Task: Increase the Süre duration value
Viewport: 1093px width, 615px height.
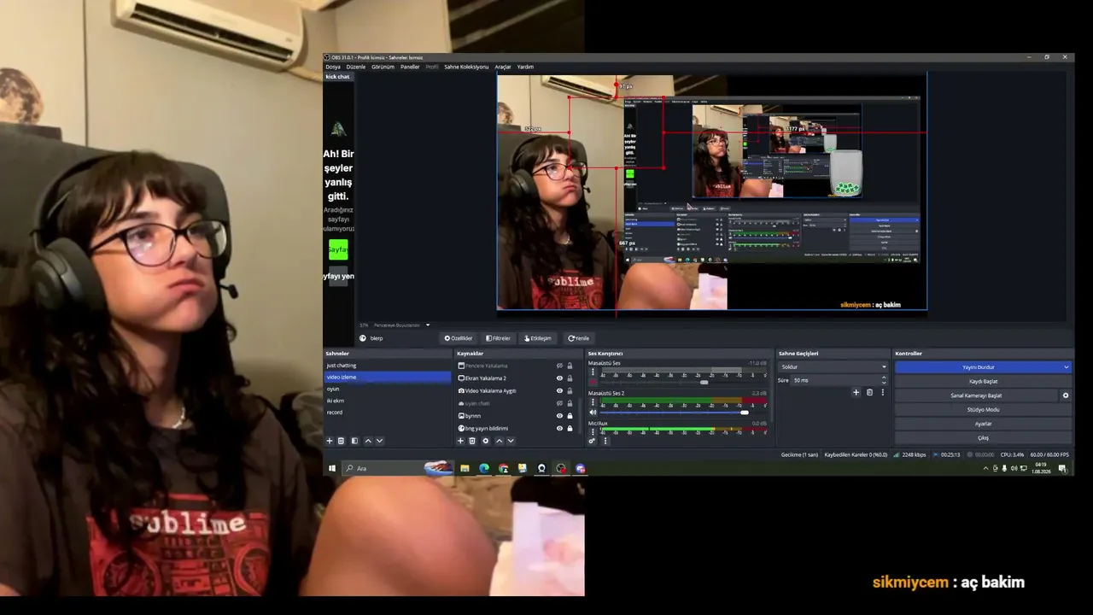Action: 884,378
